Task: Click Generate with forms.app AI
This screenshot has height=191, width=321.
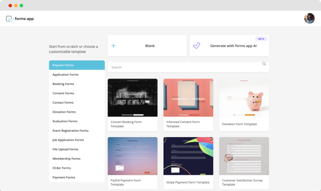Action: click(233, 46)
